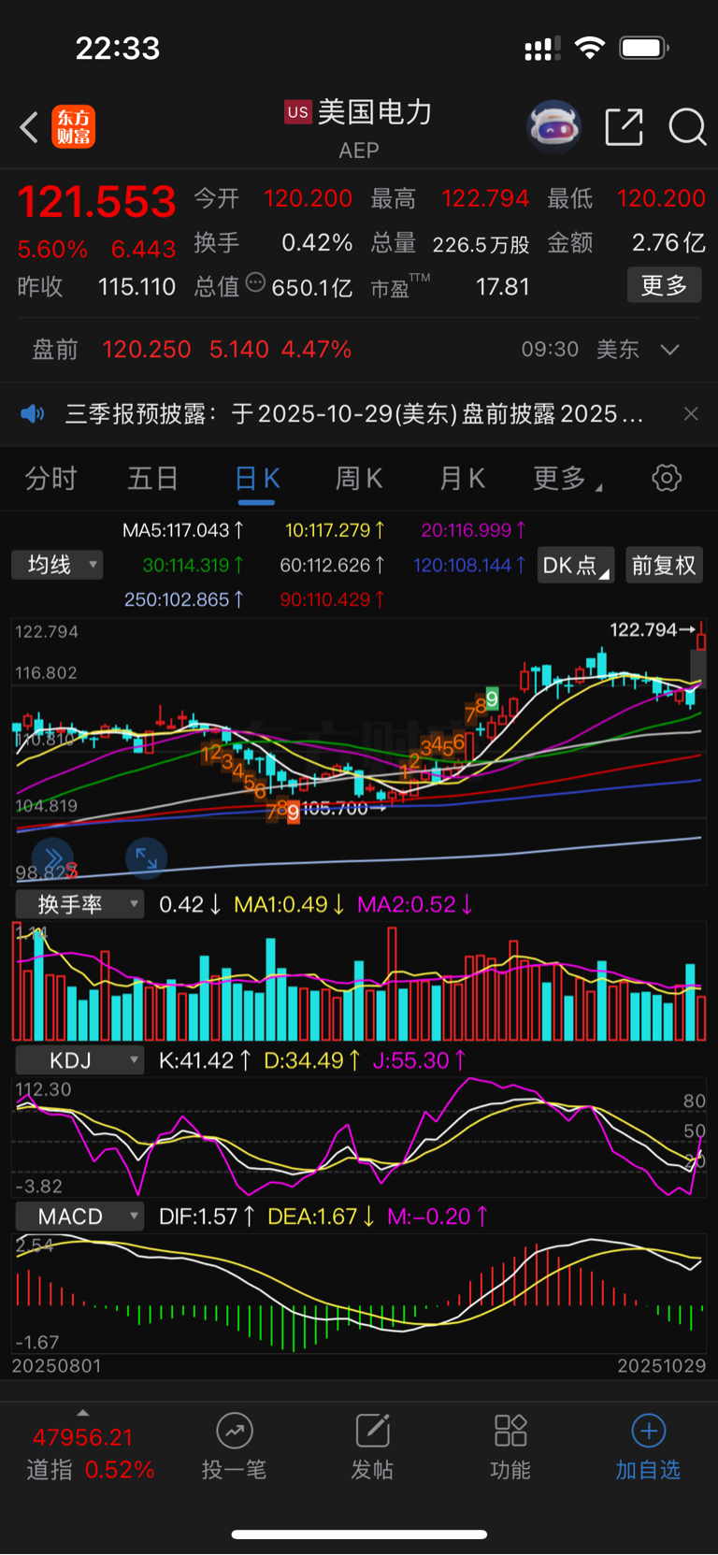Tap the MA 250:102.865 legend value
This screenshot has width=718, height=1555.
(184, 599)
